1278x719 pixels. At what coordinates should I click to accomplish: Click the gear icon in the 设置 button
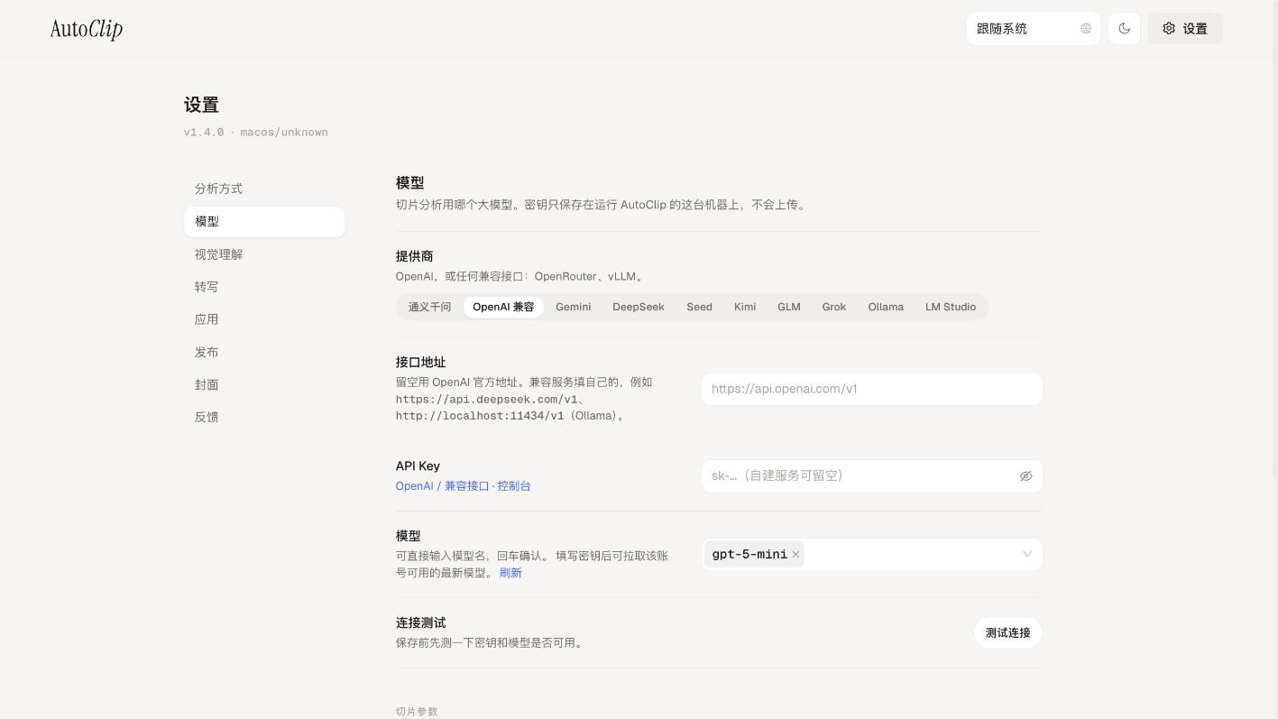[x=1169, y=28]
